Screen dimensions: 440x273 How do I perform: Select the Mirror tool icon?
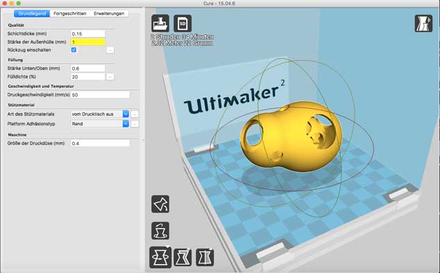pyautogui.click(x=205, y=257)
